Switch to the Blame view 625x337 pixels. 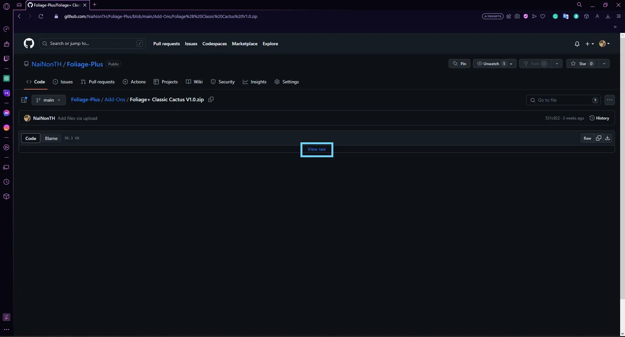click(x=51, y=138)
